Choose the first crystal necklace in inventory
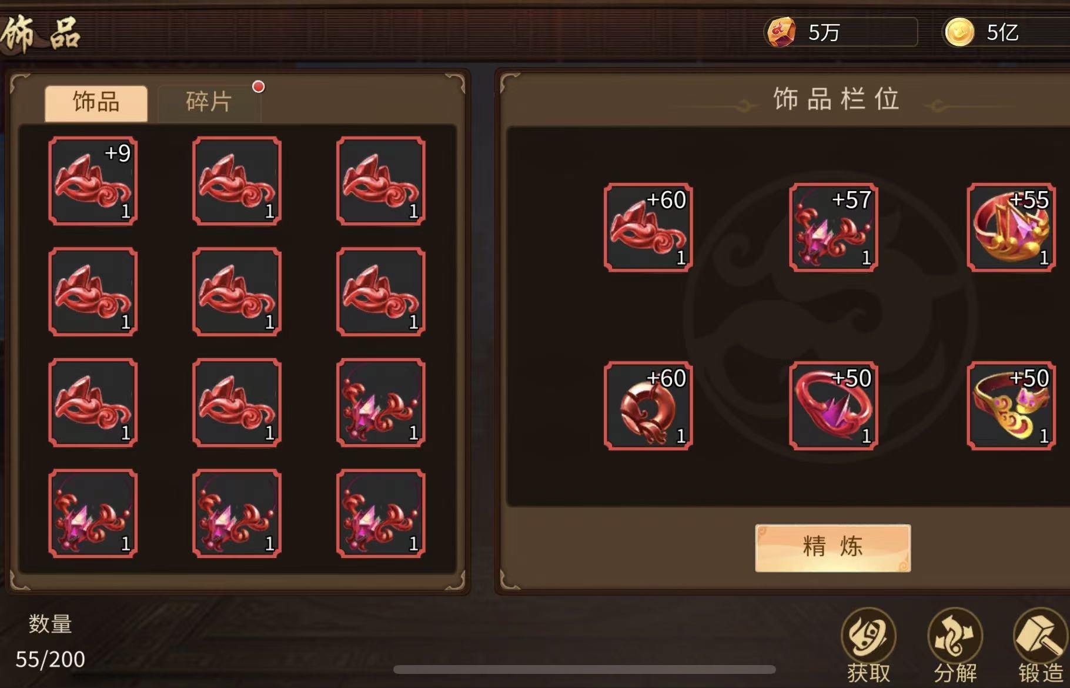The image size is (1070, 688). point(381,403)
